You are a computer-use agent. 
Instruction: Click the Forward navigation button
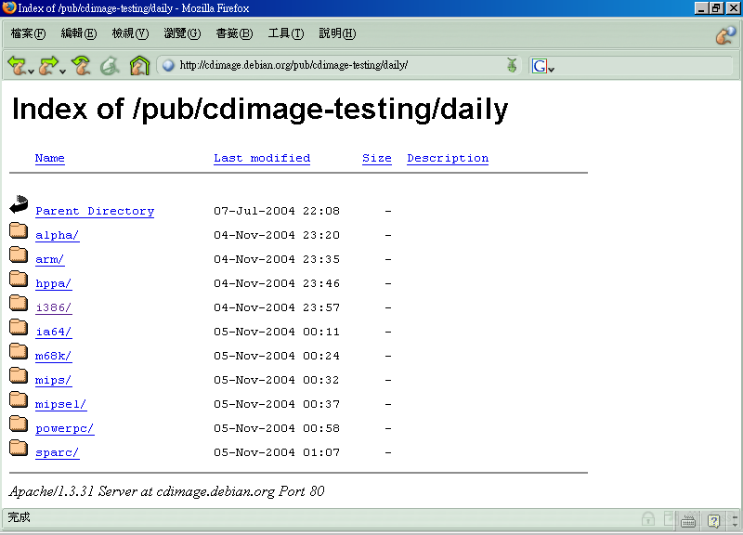point(47,65)
